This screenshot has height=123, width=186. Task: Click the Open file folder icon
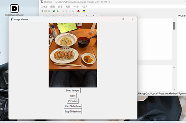pyautogui.click(x=45, y=11)
